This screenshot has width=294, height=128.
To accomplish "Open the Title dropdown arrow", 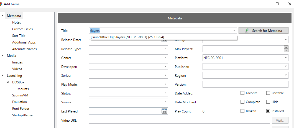I will (234, 30).
